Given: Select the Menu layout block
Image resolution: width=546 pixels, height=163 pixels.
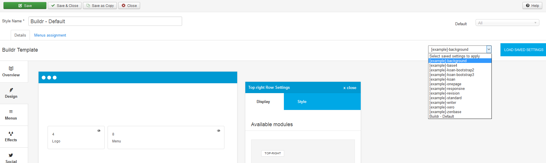Looking at the screenshot, I should click(x=166, y=137).
